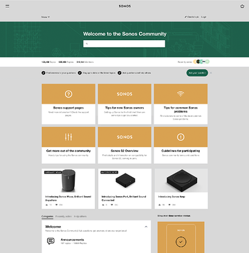This screenshot has width=249, height=253.
Task: Click the Members count statistic
Action: coord(85,62)
